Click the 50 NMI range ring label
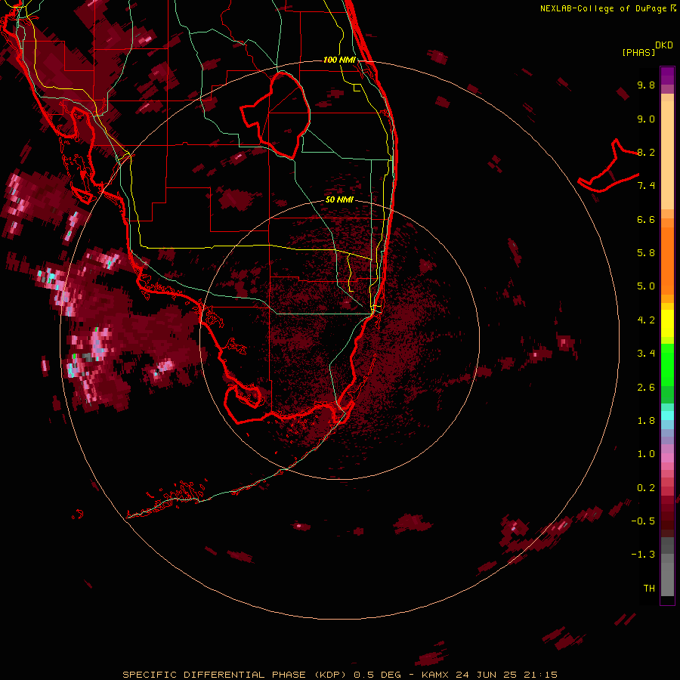Image resolution: width=680 pixels, height=680 pixels. tap(339, 200)
